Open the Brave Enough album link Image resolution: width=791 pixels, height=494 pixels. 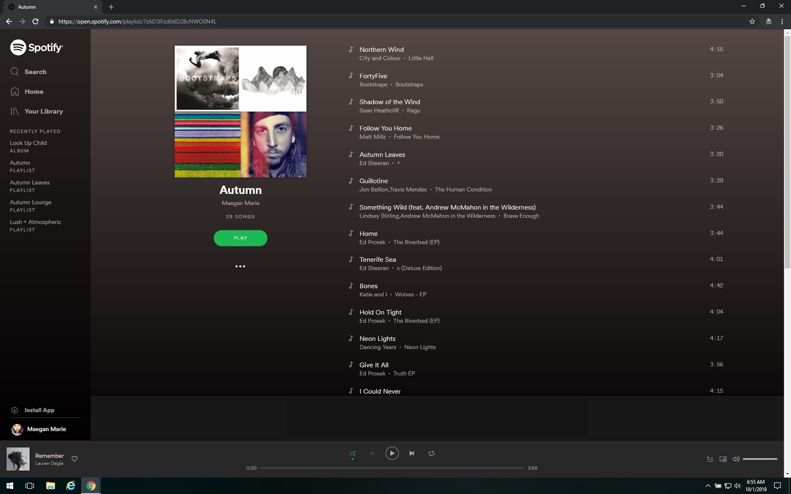521,216
